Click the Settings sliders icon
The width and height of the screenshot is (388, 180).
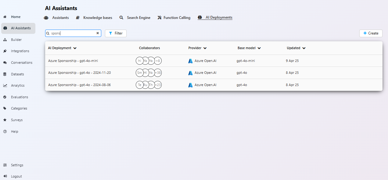[5, 165]
